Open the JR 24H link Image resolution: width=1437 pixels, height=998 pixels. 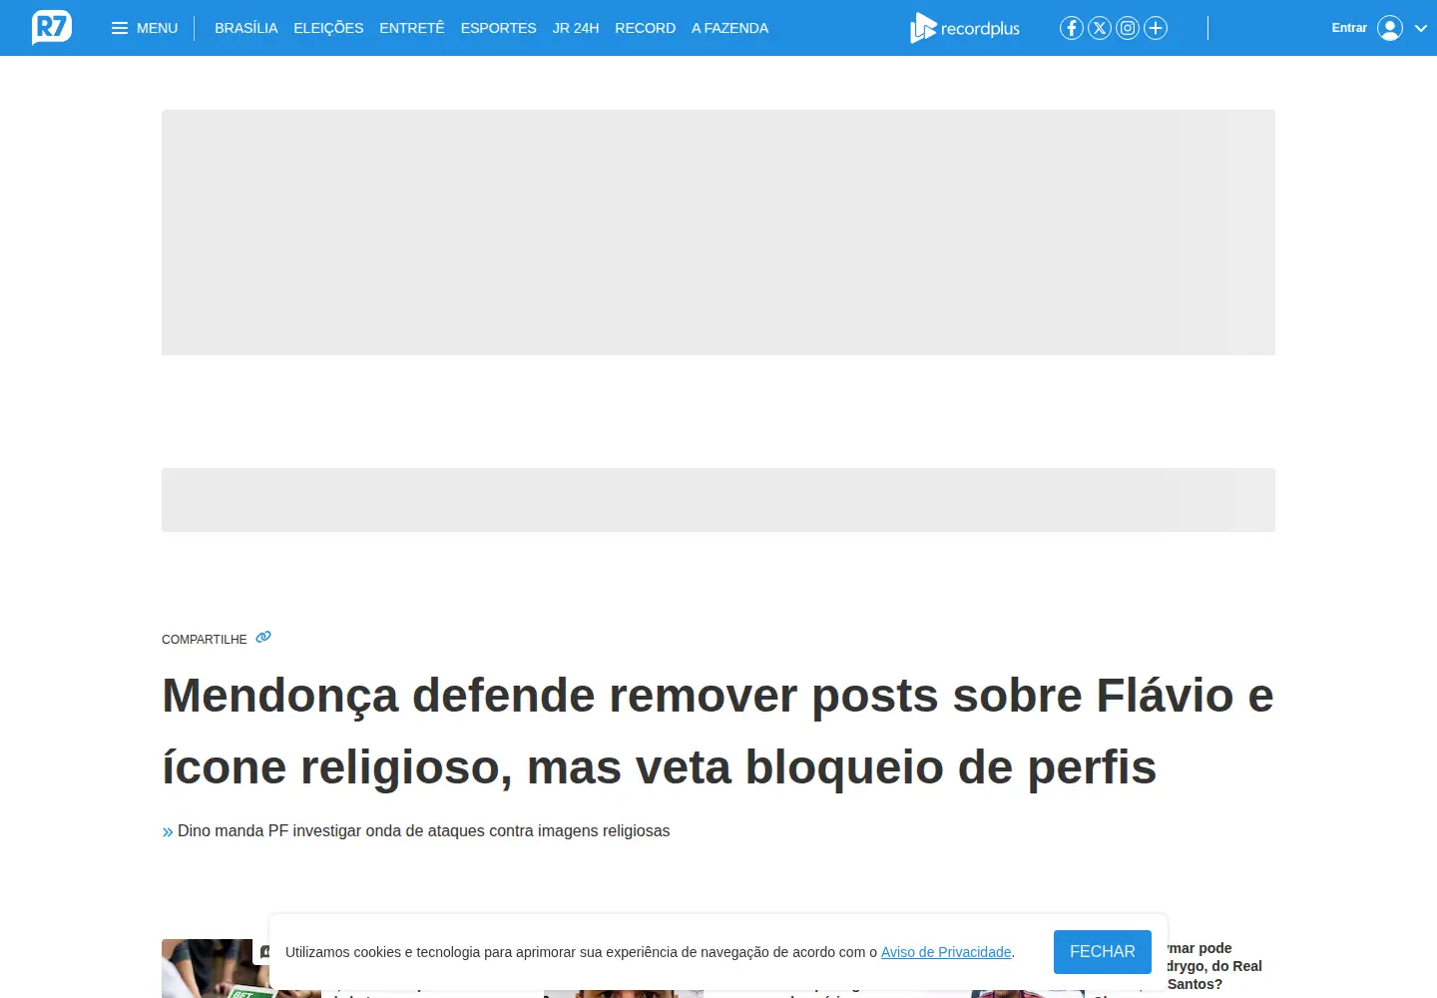pos(576,28)
